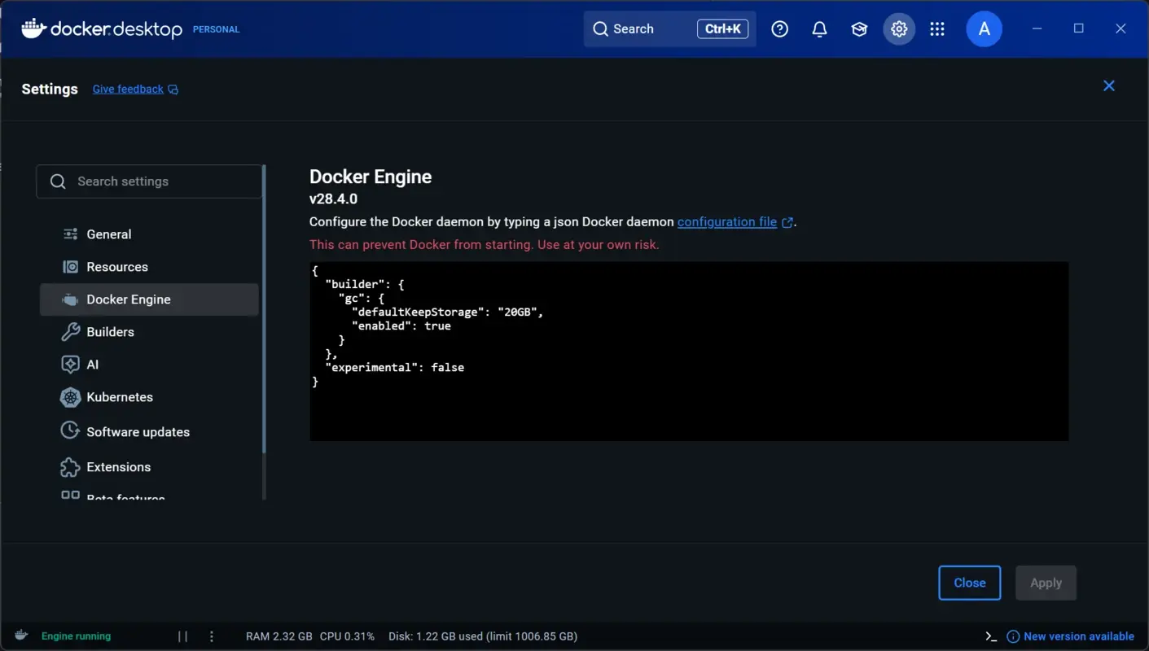Select the Builders wrench icon in sidebar
1149x651 pixels.
70,332
